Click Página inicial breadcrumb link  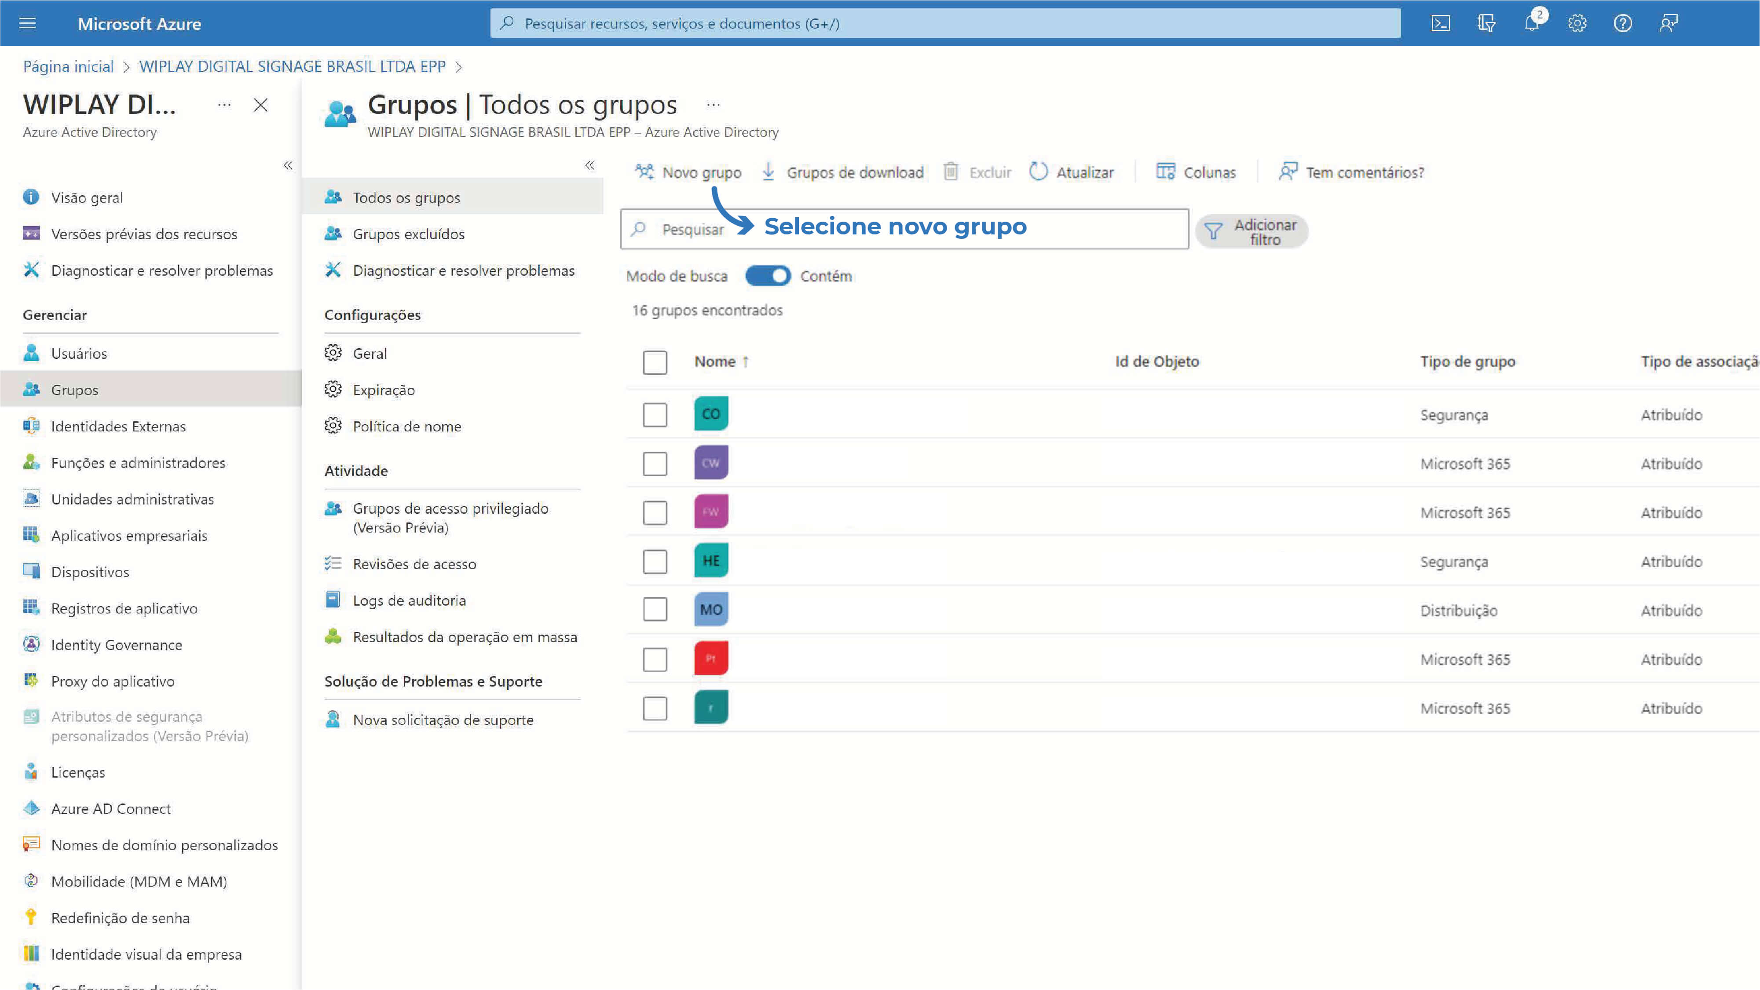[68, 66]
